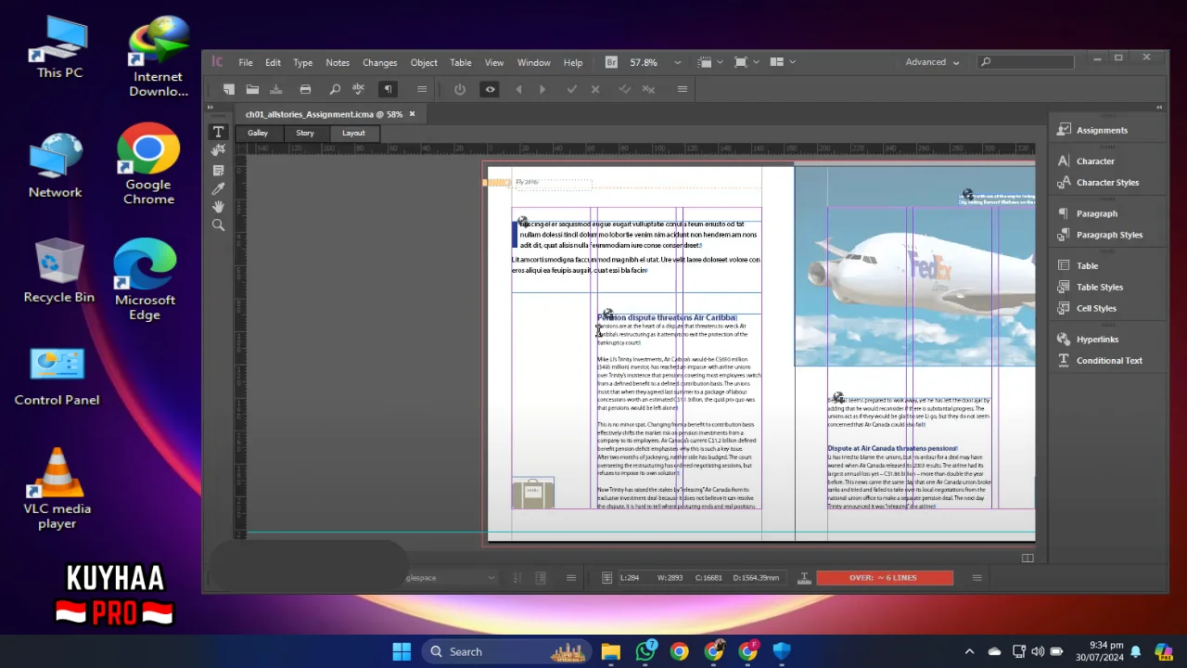
Task: Click the Previous Change arrow
Action: click(x=518, y=89)
